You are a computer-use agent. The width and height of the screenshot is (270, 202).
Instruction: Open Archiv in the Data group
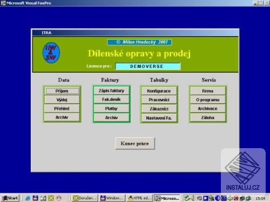pos(62,117)
